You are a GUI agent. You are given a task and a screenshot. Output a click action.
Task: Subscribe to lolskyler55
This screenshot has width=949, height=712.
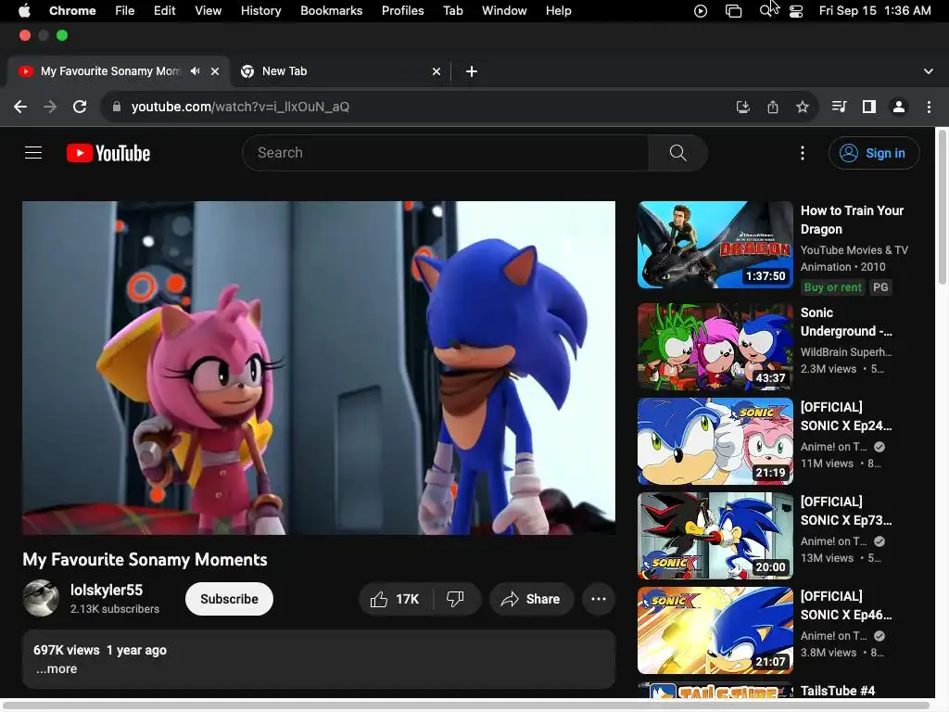[230, 599]
